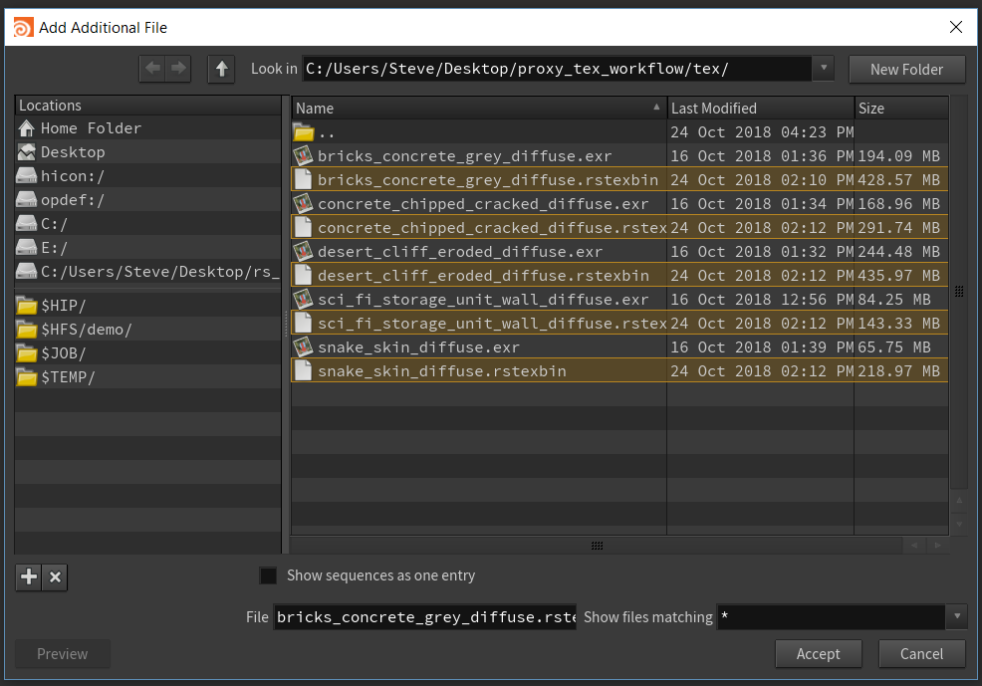Create a New Folder
982x686 pixels.
pos(906,69)
